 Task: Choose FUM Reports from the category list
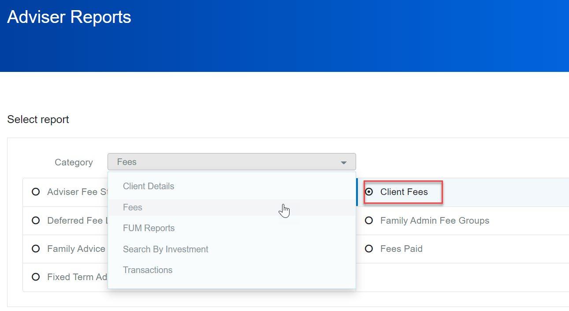tap(231, 228)
